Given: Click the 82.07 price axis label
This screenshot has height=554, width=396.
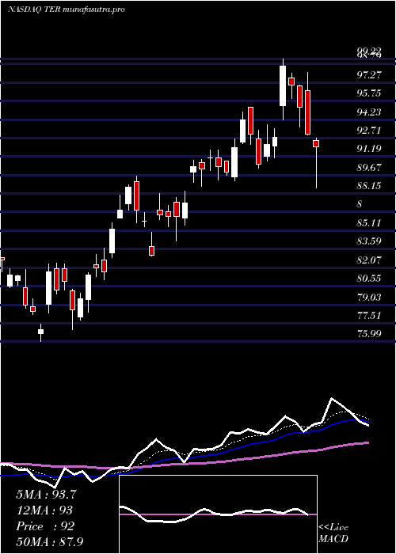Looking at the screenshot, I should point(369,260).
